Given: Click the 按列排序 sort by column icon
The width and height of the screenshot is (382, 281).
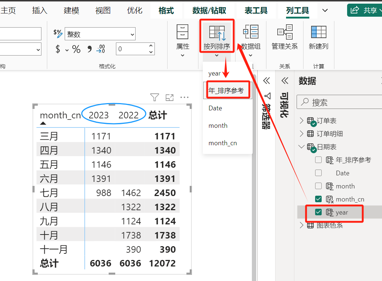Looking at the screenshot, I should pos(217,33).
